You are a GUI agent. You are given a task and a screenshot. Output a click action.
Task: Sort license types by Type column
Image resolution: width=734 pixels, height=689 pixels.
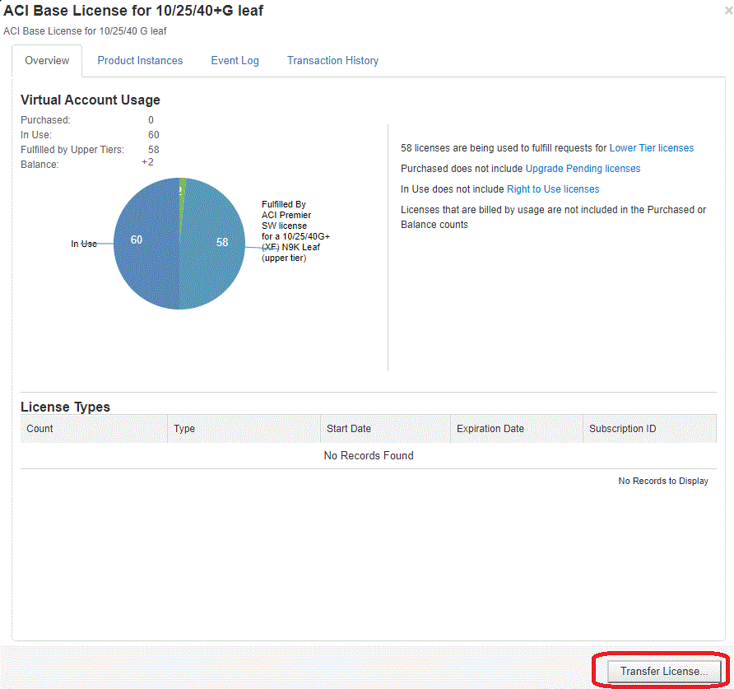244,429
